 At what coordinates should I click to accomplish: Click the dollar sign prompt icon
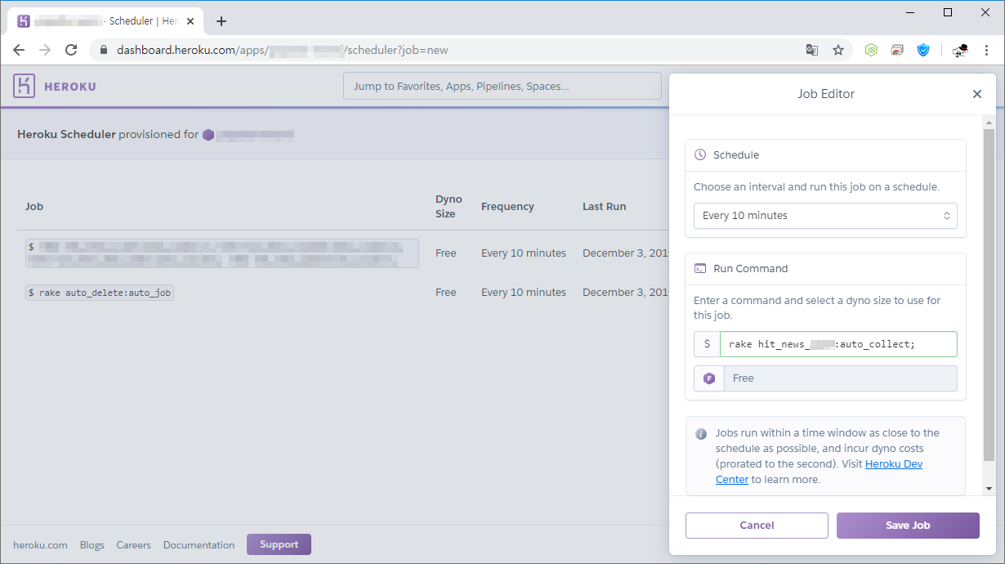[x=707, y=344]
